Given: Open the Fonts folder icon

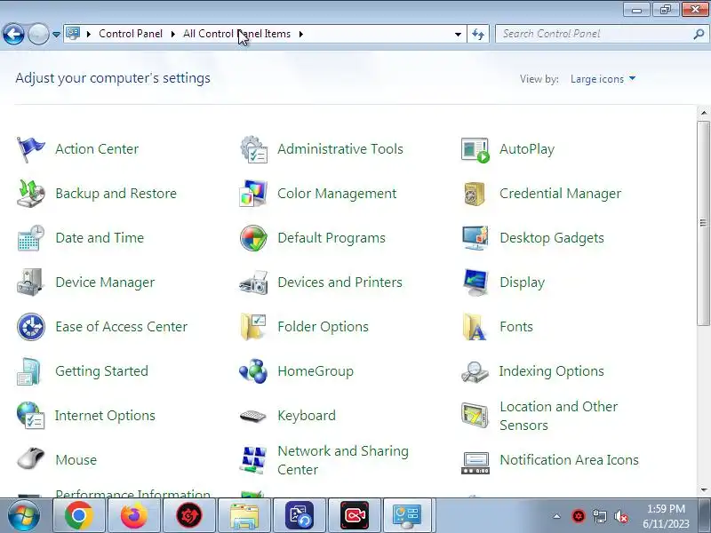Looking at the screenshot, I should click(x=475, y=327).
